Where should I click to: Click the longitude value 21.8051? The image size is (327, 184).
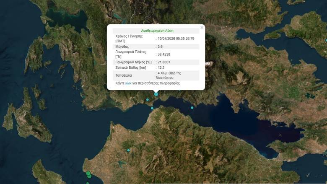click(164, 62)
